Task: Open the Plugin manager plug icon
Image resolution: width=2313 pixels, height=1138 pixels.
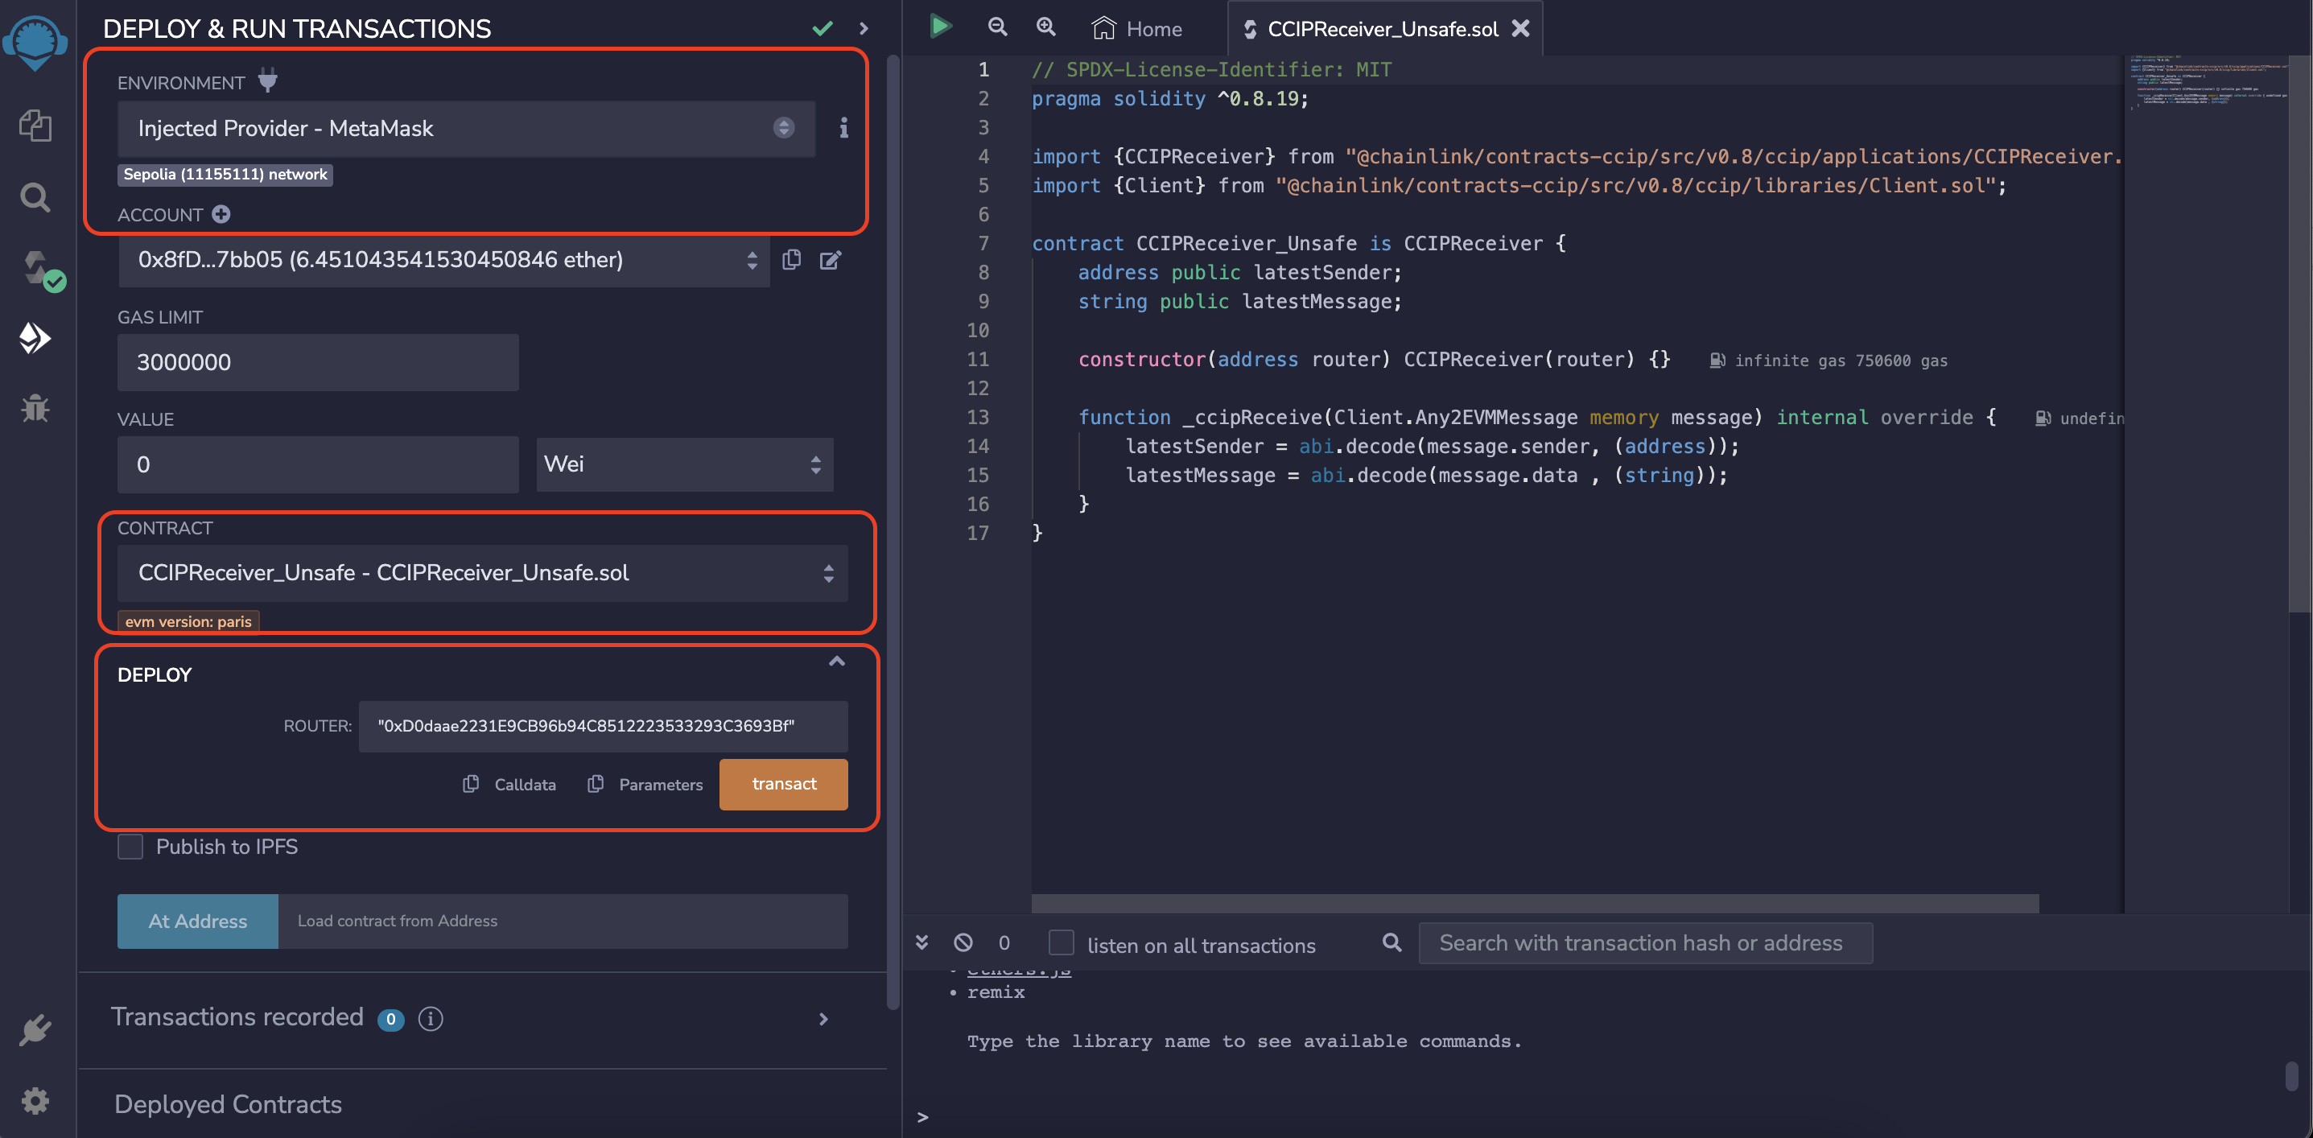Action: coord(36,1029)
